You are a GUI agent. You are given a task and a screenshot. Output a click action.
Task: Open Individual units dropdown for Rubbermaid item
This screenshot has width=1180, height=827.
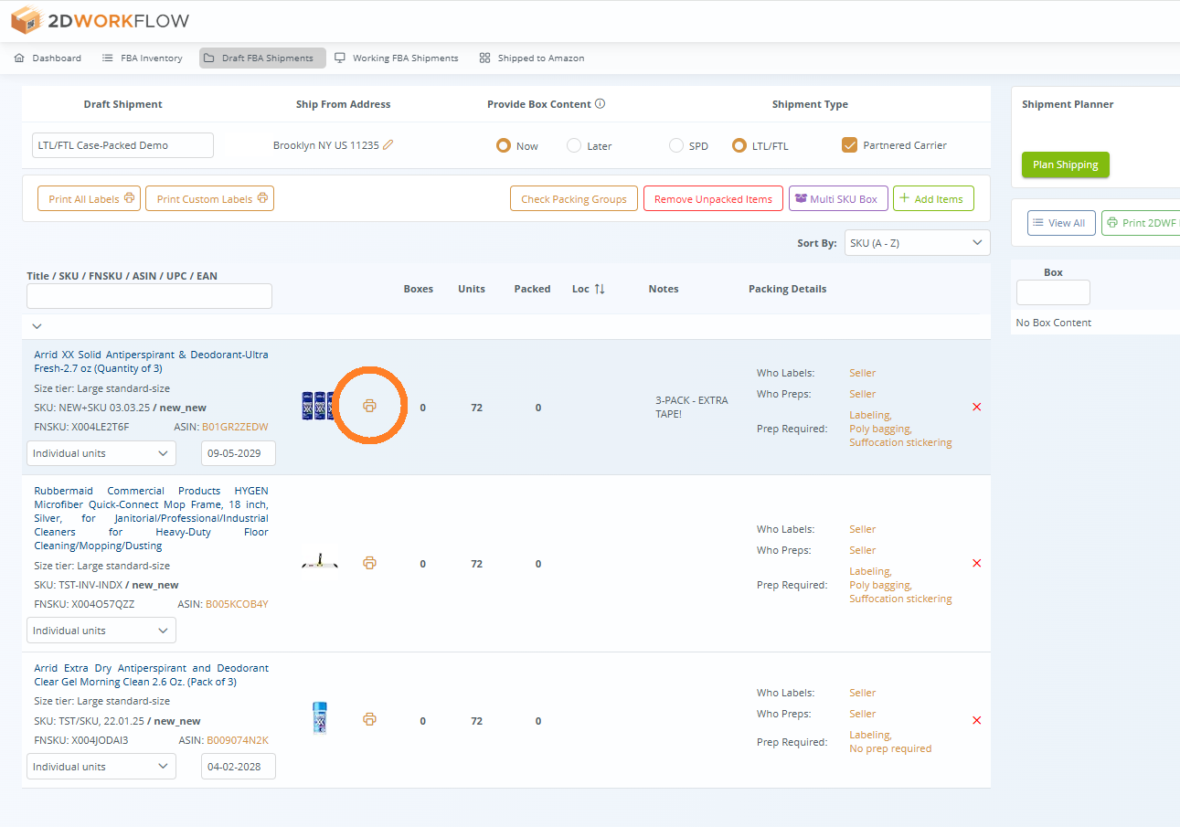pos(101,631)
